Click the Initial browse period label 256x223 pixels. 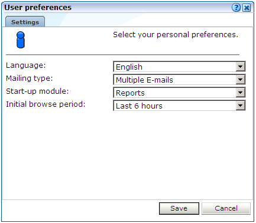46,104
